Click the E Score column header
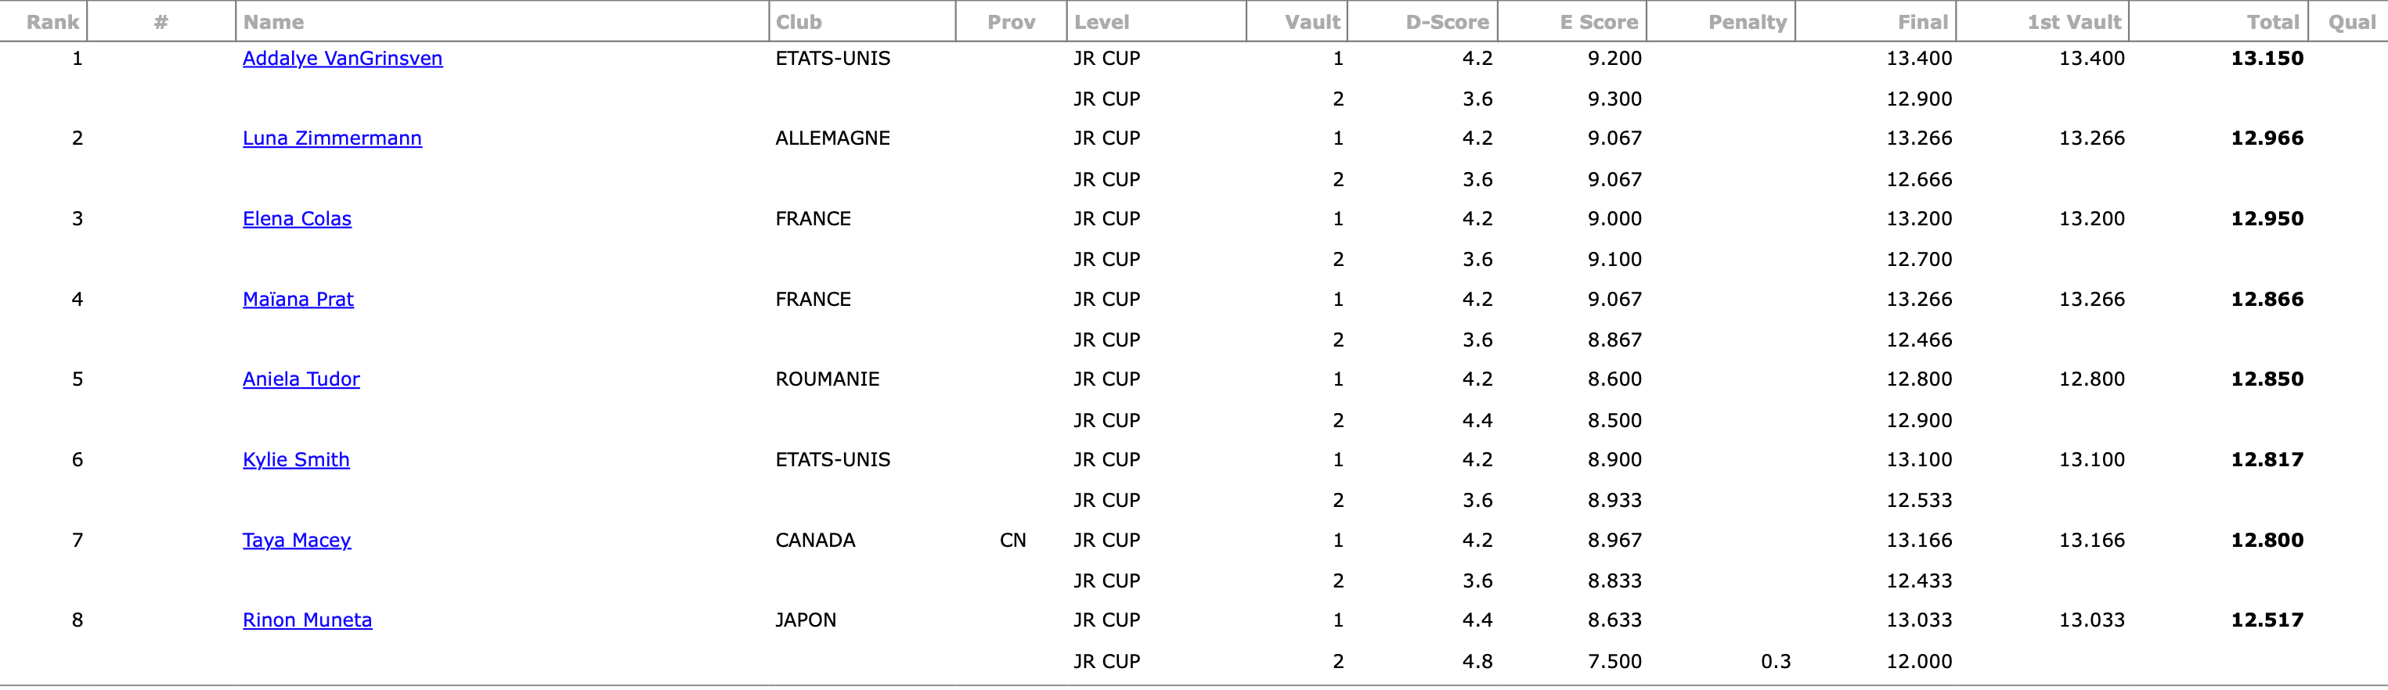The width and height of the screenshot is (2388, 690). tap(1599, 22)
